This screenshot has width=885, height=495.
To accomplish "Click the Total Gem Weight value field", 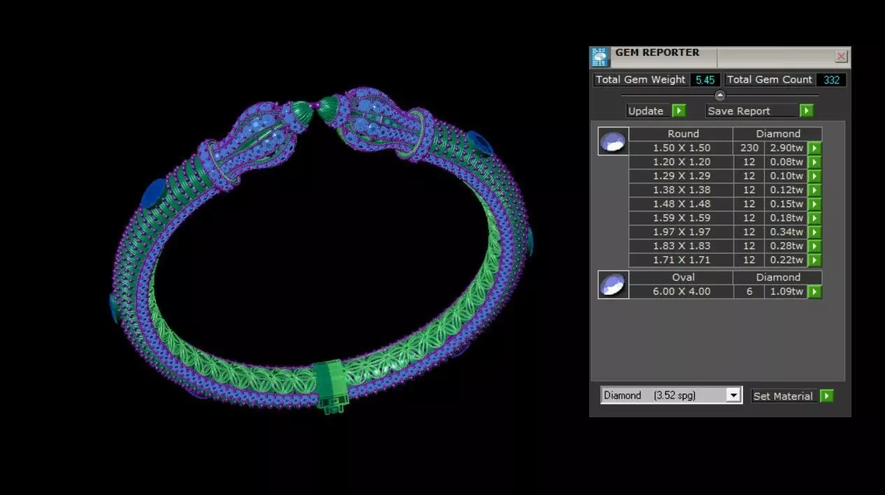I will pyautogui.click(x=705, y=80).
